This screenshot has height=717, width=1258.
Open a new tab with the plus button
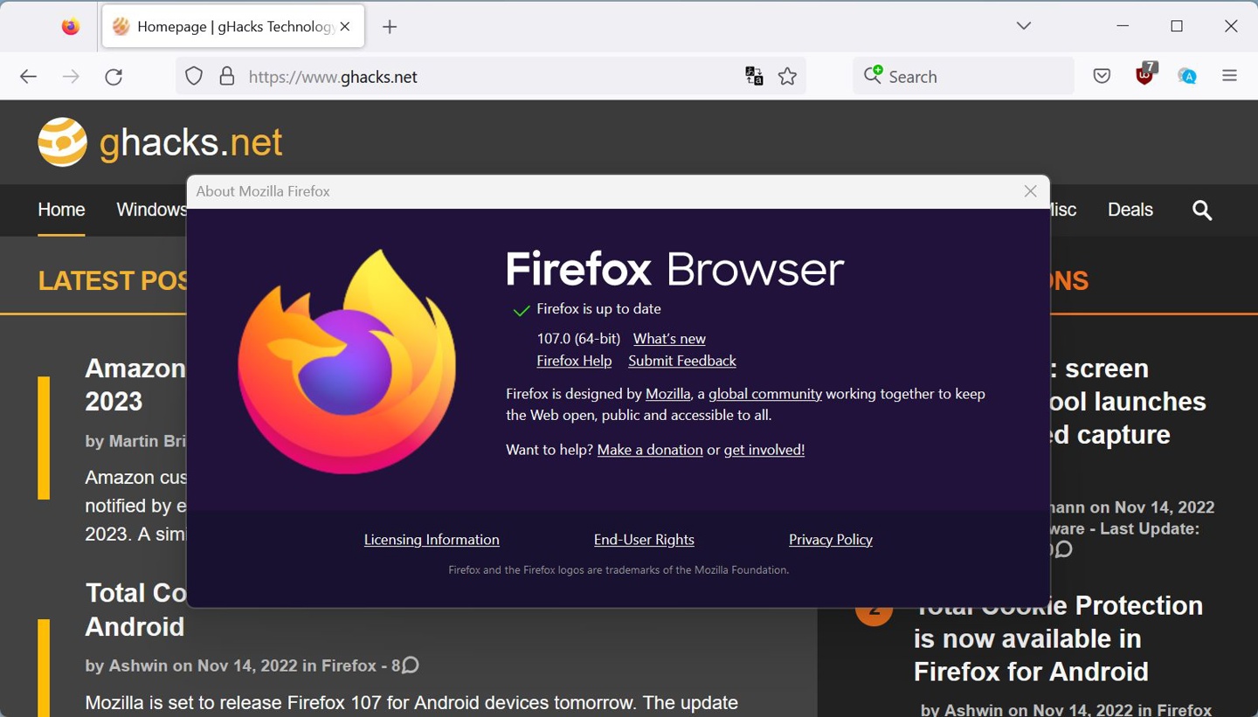390,26
